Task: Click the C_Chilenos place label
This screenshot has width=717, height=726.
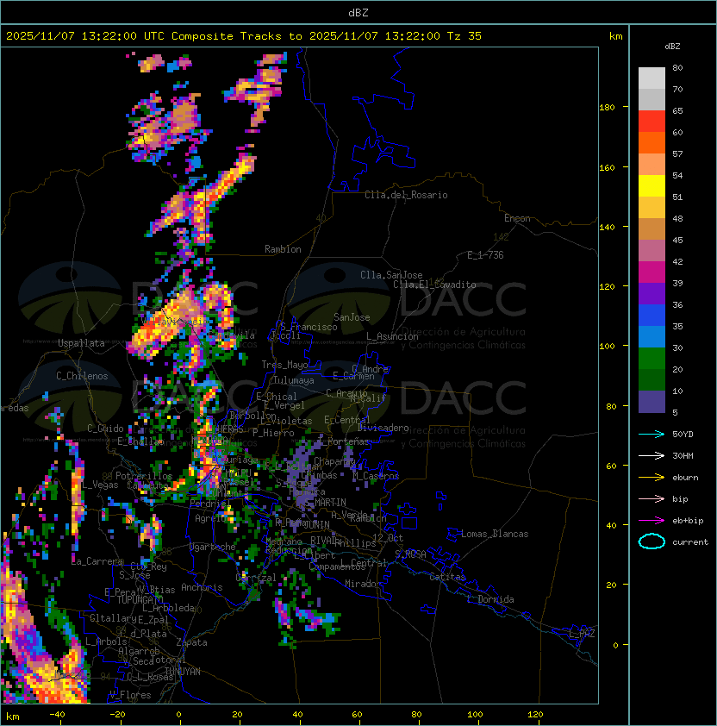Action: coord(82,376)
